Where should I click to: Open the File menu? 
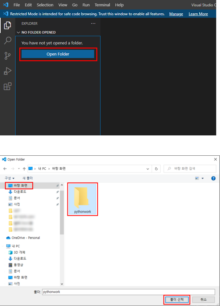click(x=16, y=5)
